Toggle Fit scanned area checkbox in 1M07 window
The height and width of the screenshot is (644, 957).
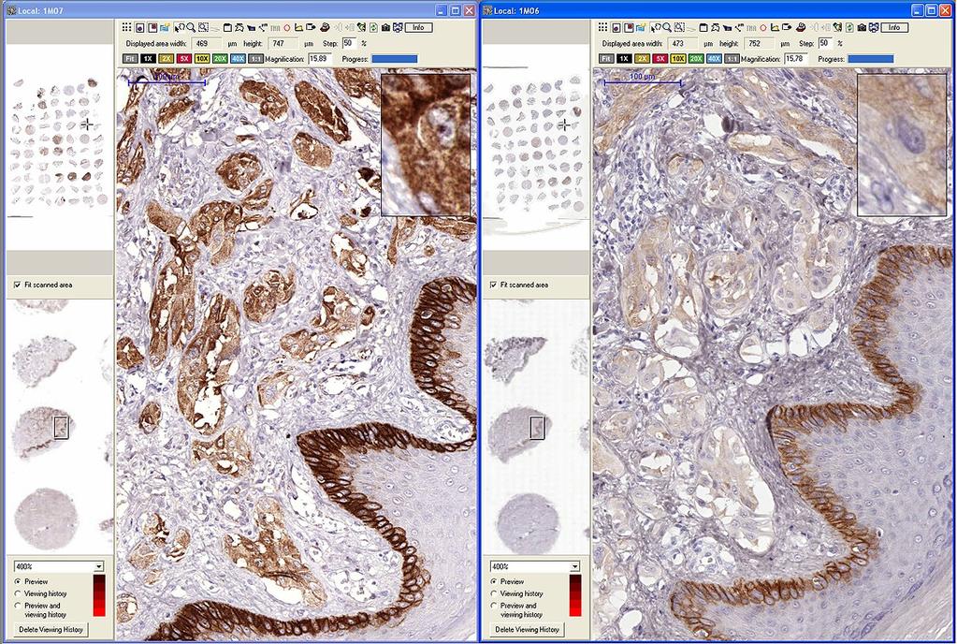coord(17,285)
